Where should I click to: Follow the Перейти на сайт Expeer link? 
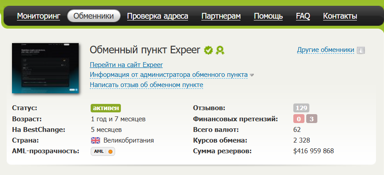click(x=126, y=65)
